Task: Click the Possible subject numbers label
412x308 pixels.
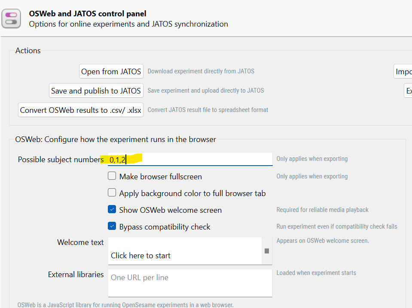Action: coord(61,160)
